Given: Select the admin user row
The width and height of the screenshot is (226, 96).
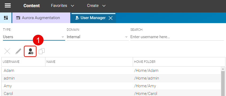Looking at the screenshot, I should pyautogui.click(x=111, y=78).
